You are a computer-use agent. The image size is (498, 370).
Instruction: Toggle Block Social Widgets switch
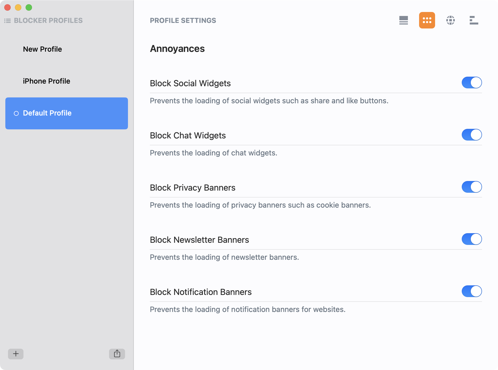click(x=472, y=83)
